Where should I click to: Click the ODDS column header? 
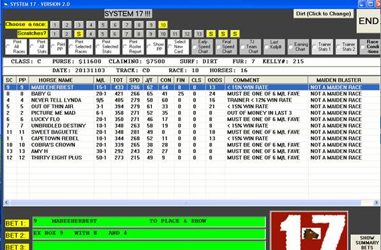[x=215, y=80]
